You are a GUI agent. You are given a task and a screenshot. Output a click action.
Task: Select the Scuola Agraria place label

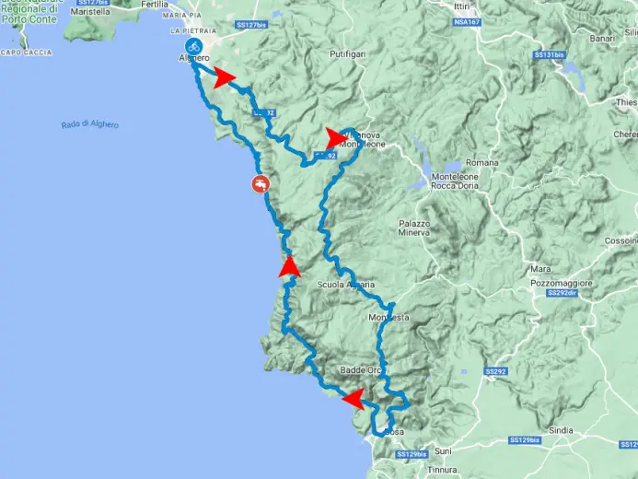pos(346,285)
